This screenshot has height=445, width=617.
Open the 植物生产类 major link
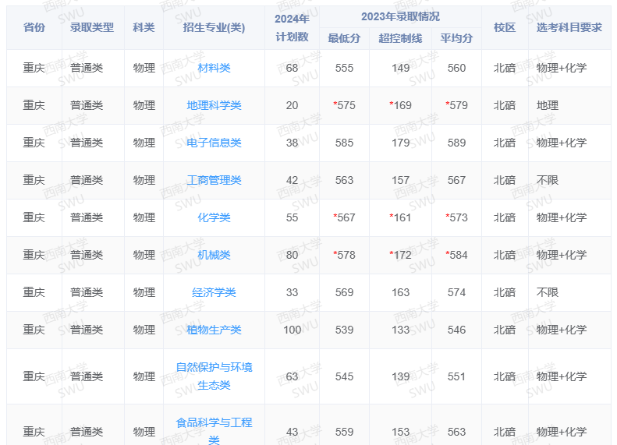(214, 330)
